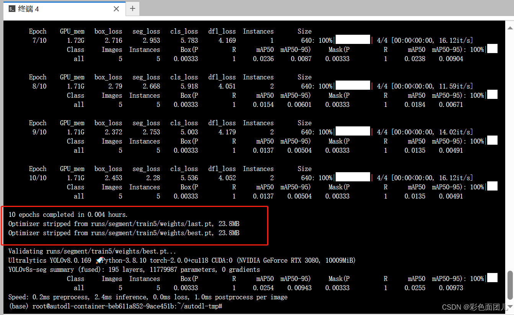Click the speed text '11.59it/s'
The height and width of the screenshot is (315, 514).
pos(455,86)
